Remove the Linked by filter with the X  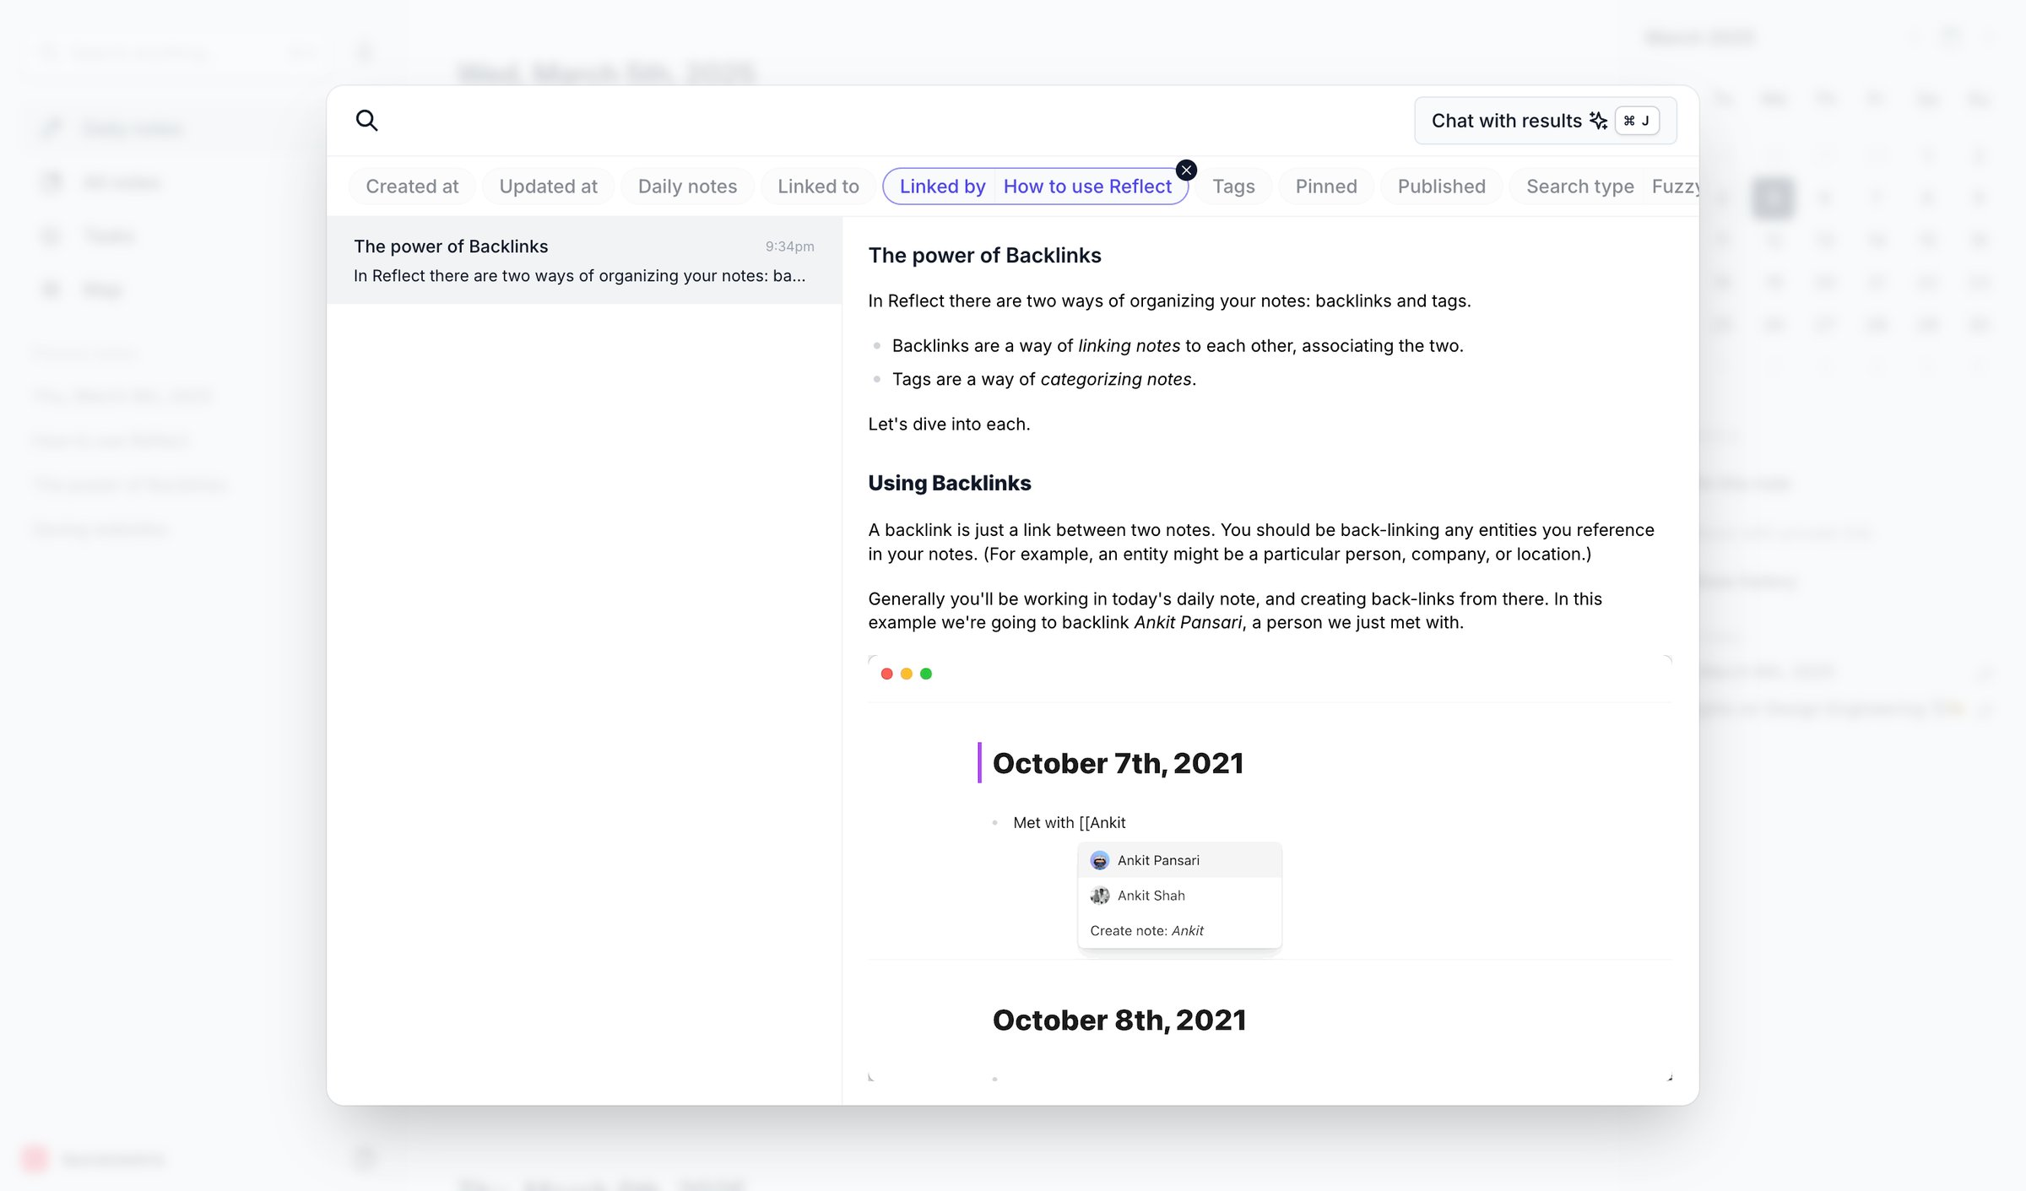[x=1186, y=171]
